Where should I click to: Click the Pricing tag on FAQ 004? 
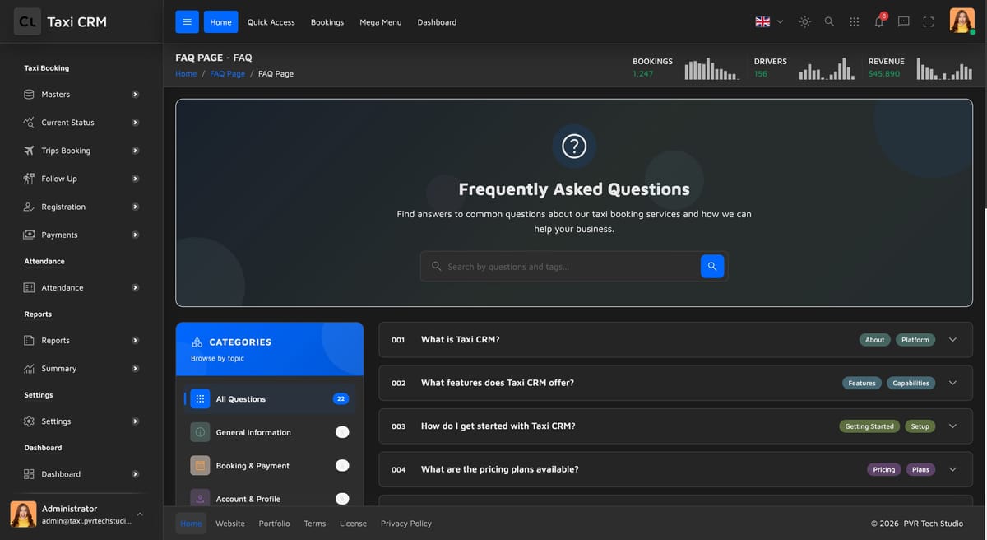pos(884,469)
